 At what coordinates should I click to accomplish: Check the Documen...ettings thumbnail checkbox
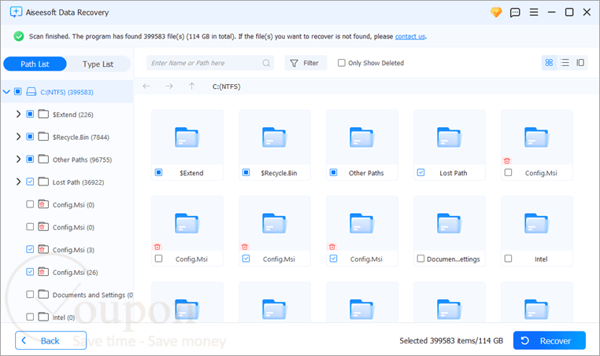click(x=420, y=259)
